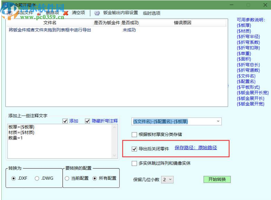Viewport: 271px width, 200px height.
Task: Open 钣金输出内容设置 menu
Action: [121, 13]
